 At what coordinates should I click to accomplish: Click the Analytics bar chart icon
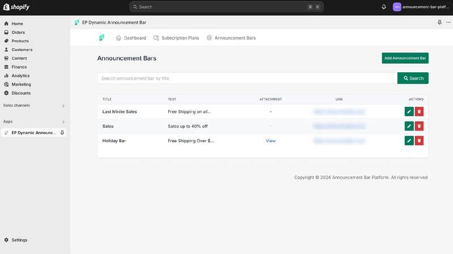(6, 76)
